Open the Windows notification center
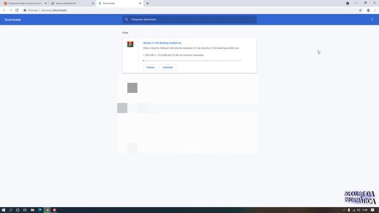This screenshot has width=379, height=213. [x=372, y=210]
